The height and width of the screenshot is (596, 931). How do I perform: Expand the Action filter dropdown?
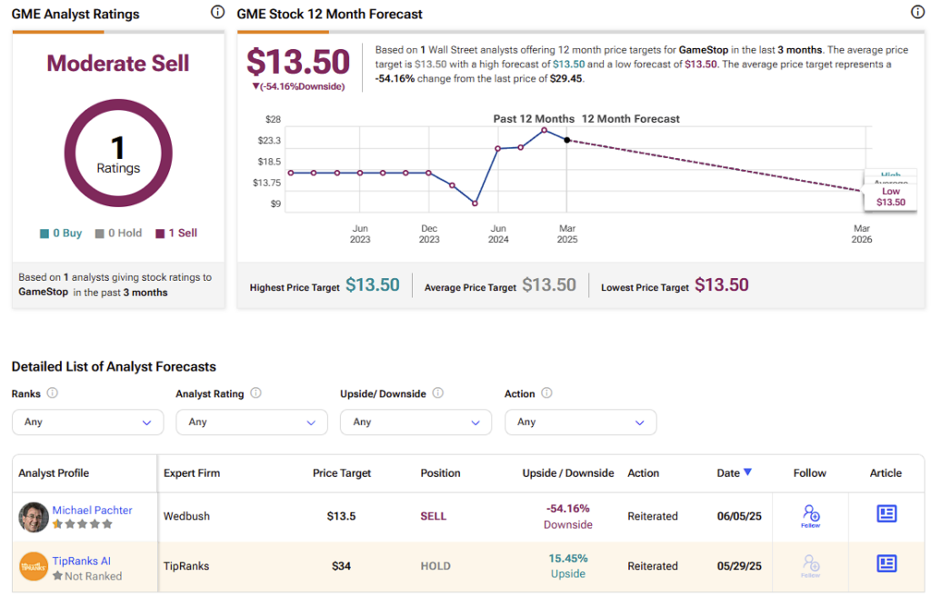click(581, 422)
